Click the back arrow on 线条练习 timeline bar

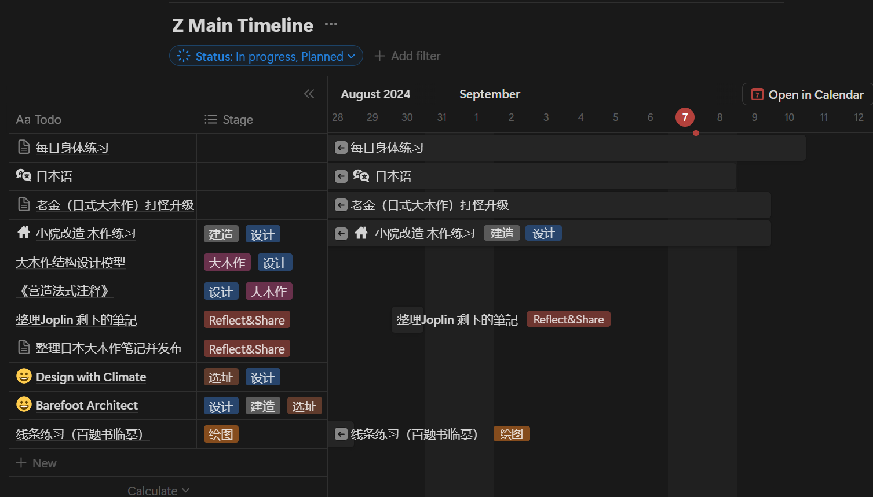click(341, 434)
